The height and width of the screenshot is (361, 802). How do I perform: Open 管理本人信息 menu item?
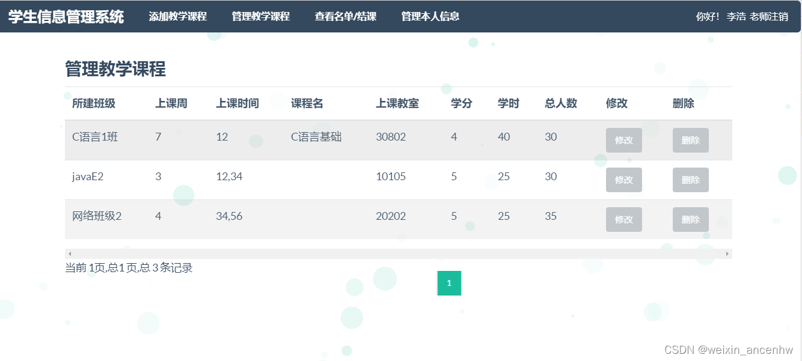(x=430, y=17)
